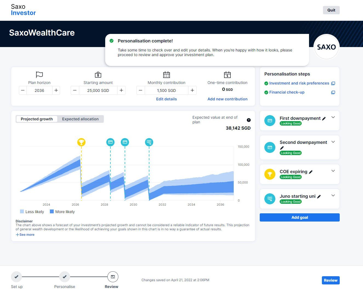The image size is (363, 294).
Task: Click the One-time contribution calendar icon
Action: tap(227, 75)
